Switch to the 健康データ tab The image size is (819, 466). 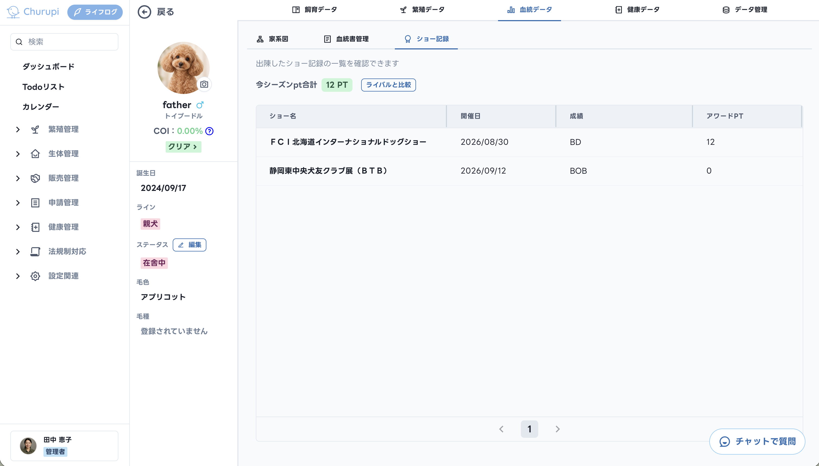(x=637, y=10)
